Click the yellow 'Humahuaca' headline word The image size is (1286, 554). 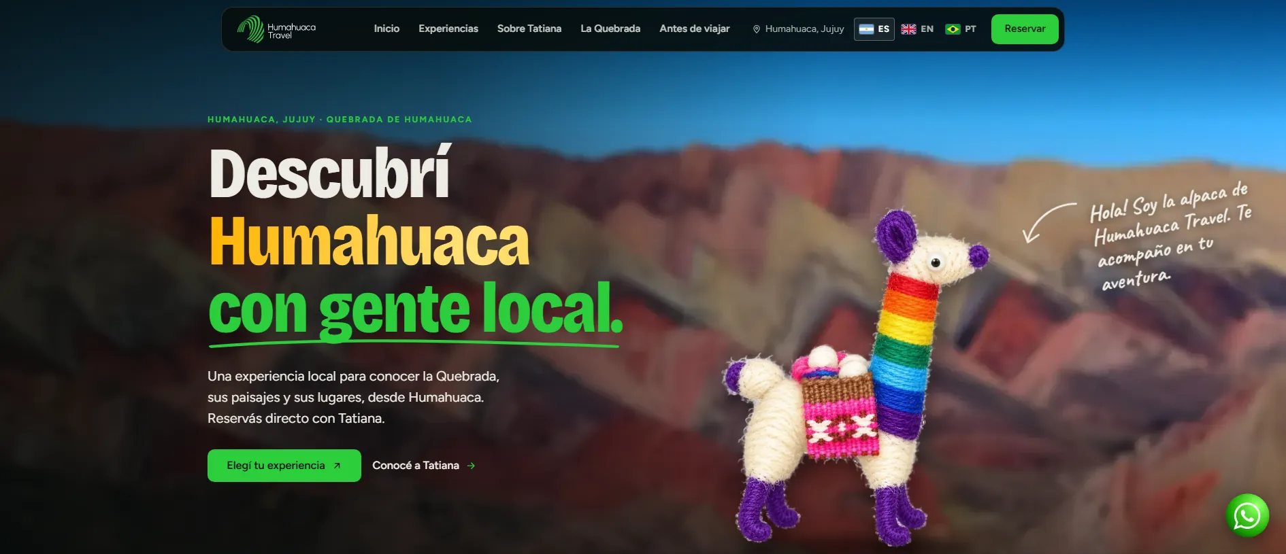[369, 241]
